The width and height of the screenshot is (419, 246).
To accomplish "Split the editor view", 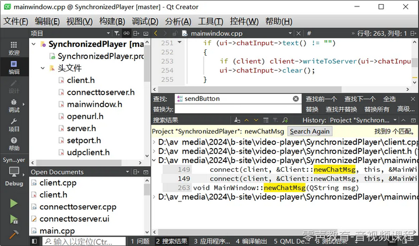I will 413,33.
